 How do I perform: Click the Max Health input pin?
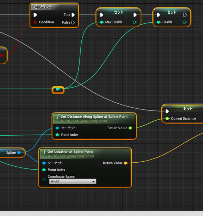(101, 22)
